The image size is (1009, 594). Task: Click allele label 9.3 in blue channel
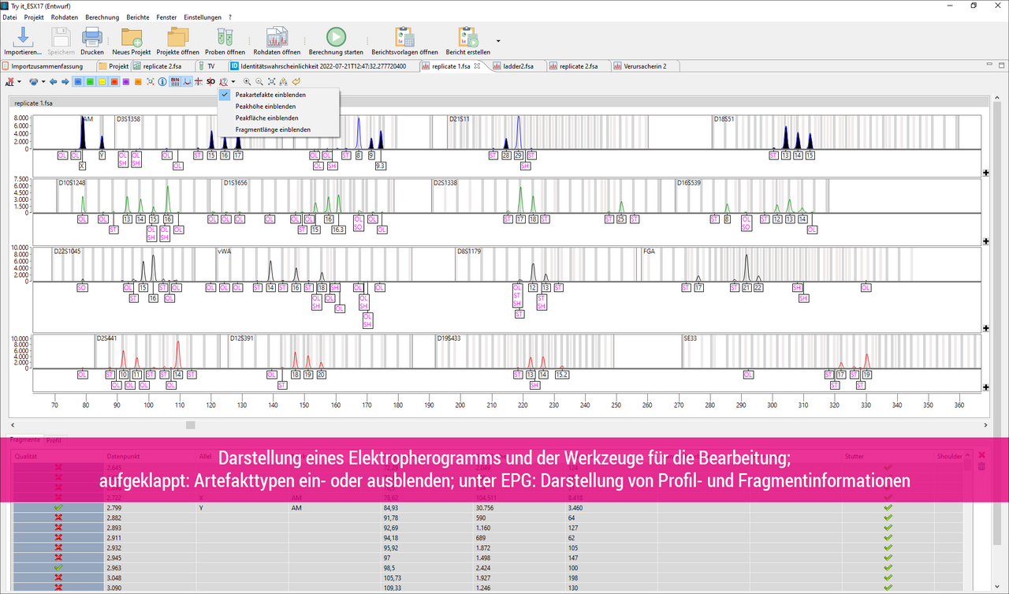coord(381,166)
